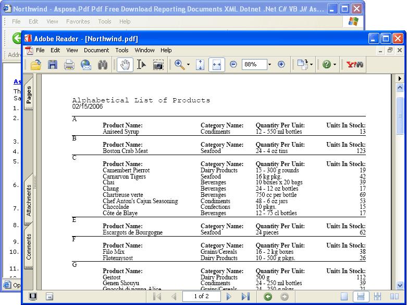The height and width of the screenshot is (305, 407).
Task: Open the Attachments side panel tab
Action: point(29,201)
